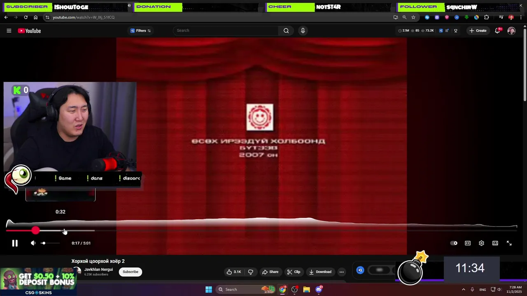Adjust the volume slider handle

tap(43, 243)
